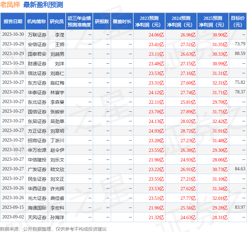Select the 万联证券 institution cell
This screenshot has width=247, height=232.
[37, 35]
